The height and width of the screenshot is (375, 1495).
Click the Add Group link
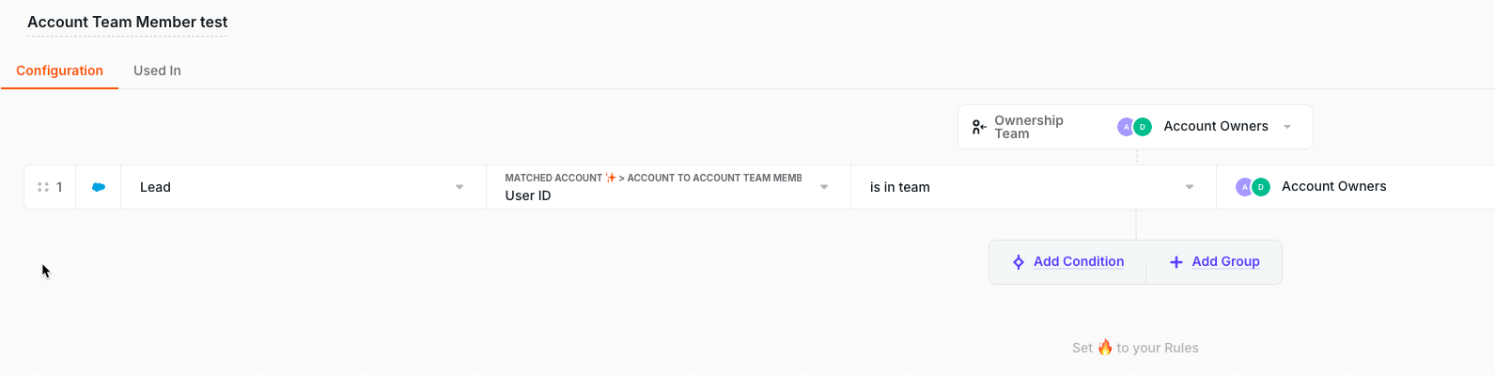1225,261
